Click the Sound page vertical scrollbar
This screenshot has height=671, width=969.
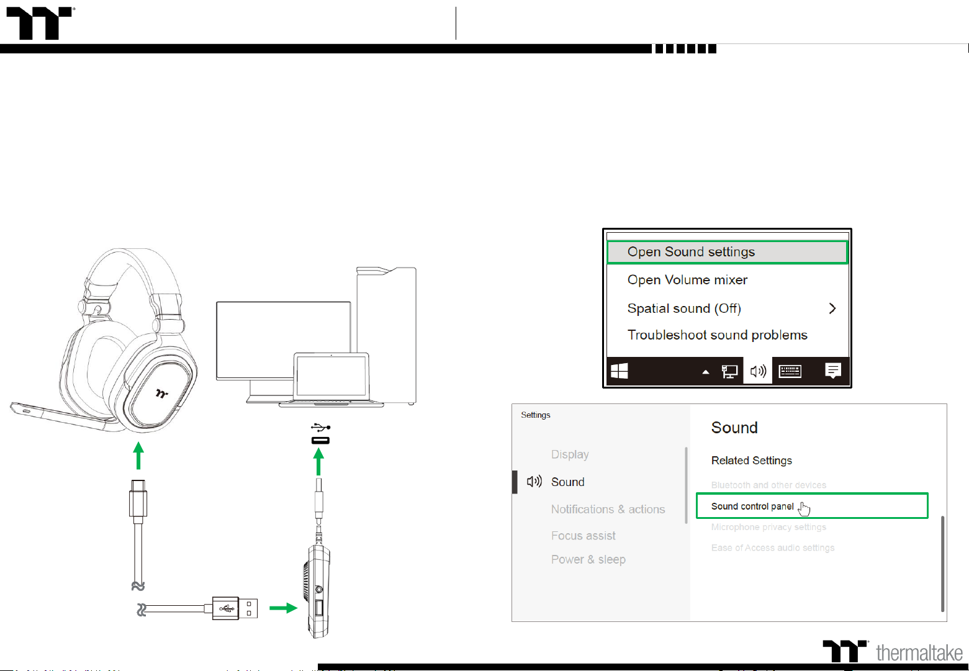pyautogui.click(x=942, y=563)
